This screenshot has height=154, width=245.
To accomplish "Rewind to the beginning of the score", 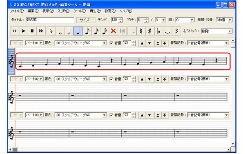I will click(x=15, y=31).
